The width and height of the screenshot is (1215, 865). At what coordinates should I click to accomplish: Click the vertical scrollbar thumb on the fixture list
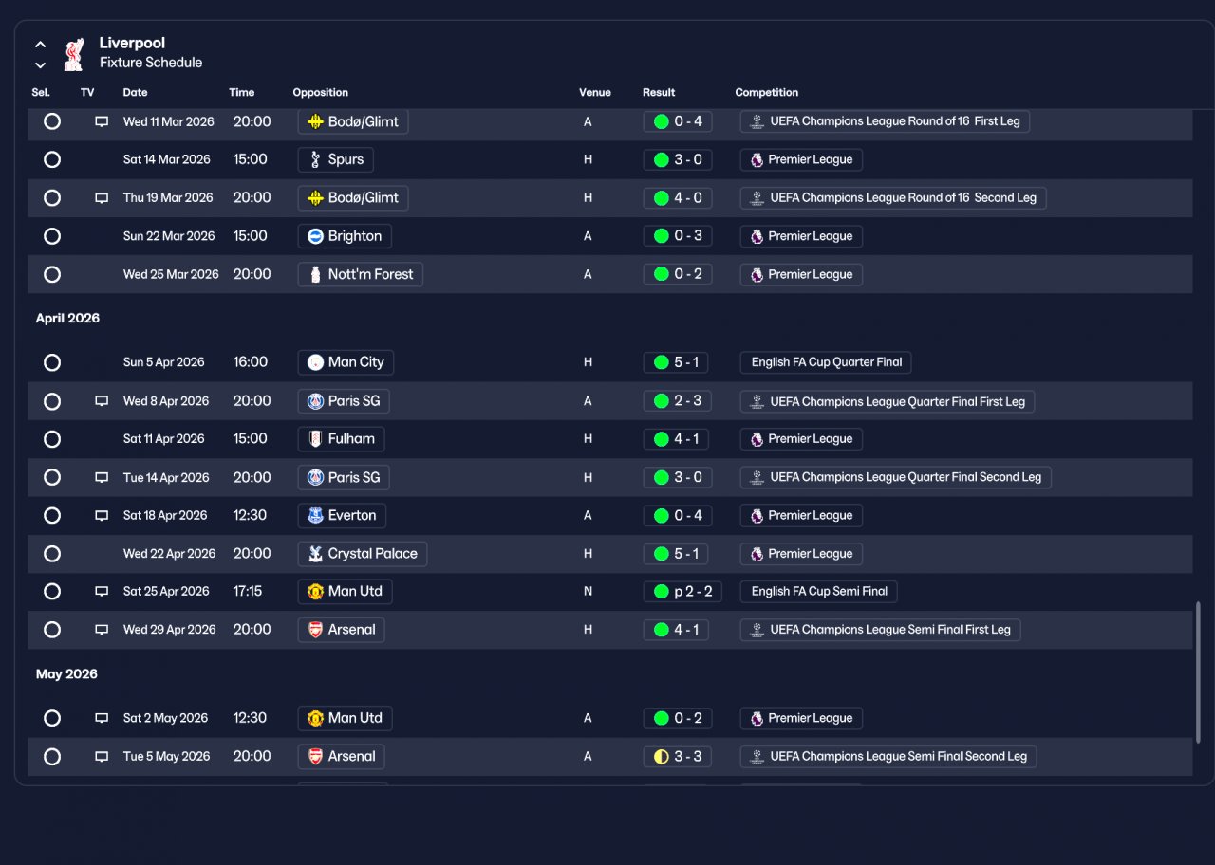(x=1198, y=672)
